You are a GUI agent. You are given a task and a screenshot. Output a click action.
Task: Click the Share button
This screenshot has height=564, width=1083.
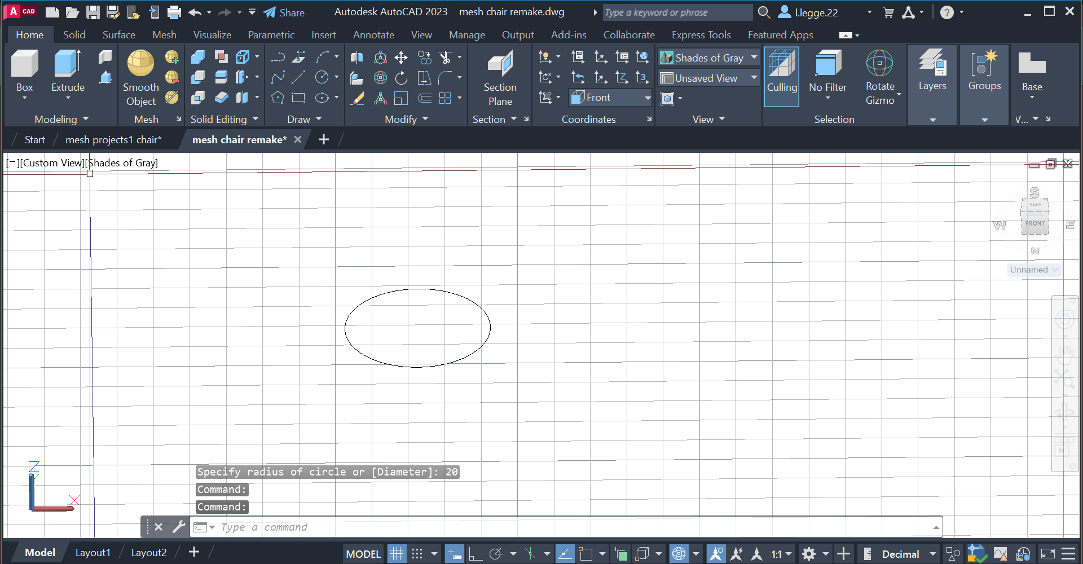[x=284, y=12]
